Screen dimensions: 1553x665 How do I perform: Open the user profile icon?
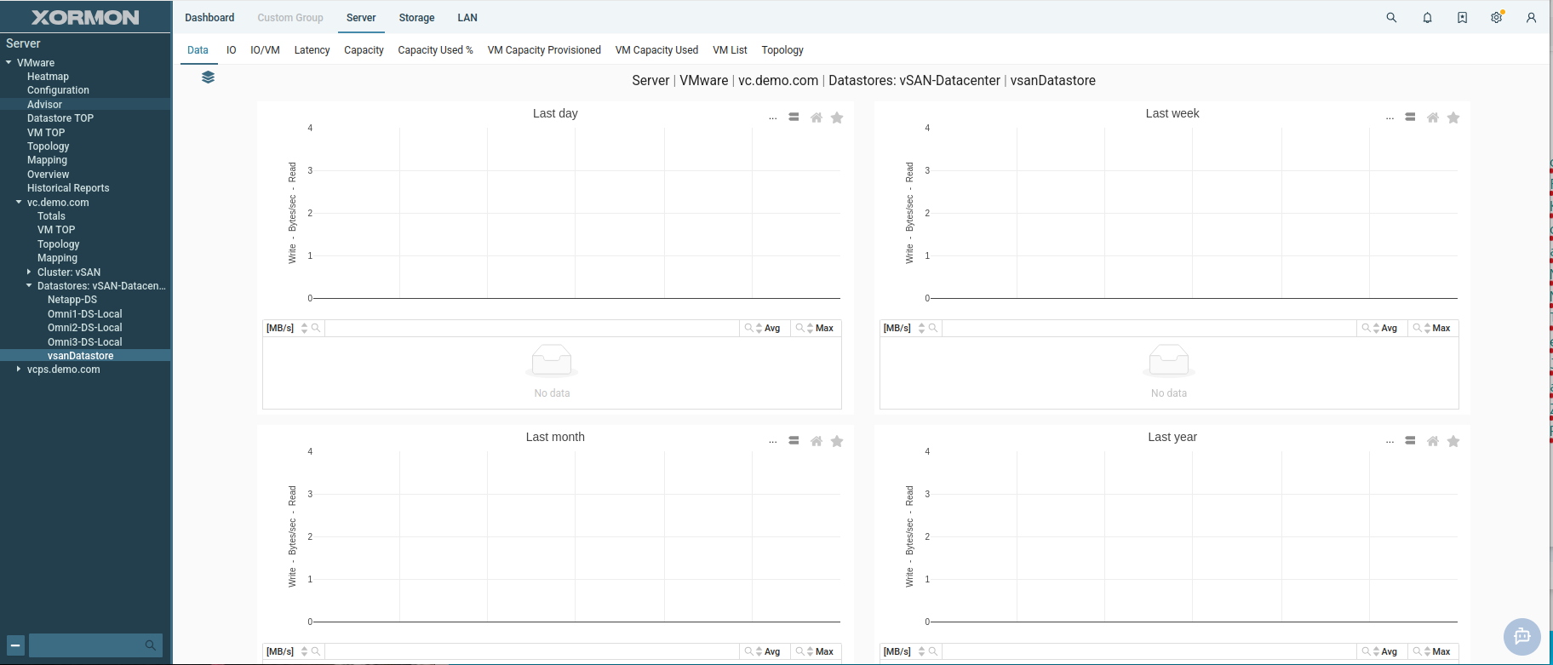coord(1531,18)
